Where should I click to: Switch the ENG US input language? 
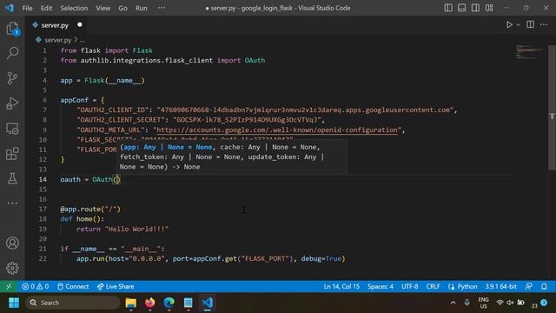pos(483,303)
